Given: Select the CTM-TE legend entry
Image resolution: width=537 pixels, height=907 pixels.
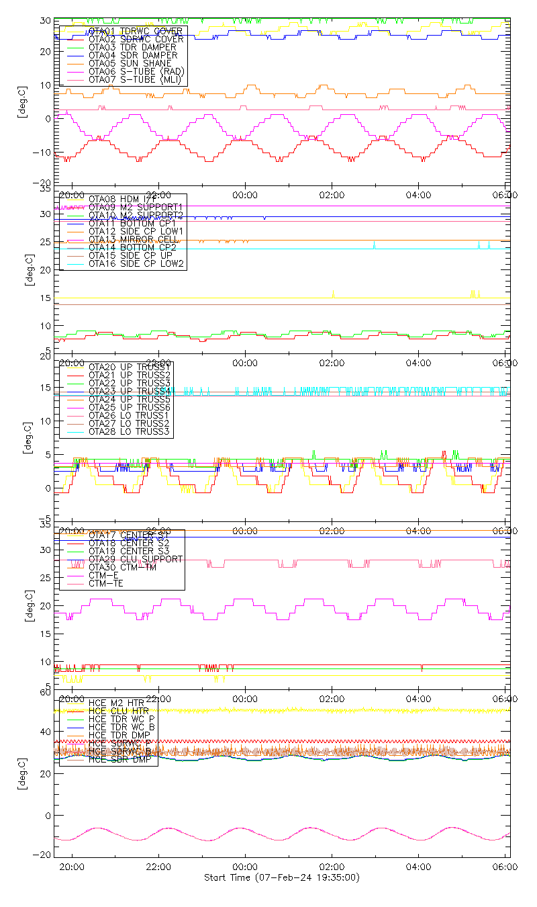Looking at the screenshot, I should (x=106, y=583).
